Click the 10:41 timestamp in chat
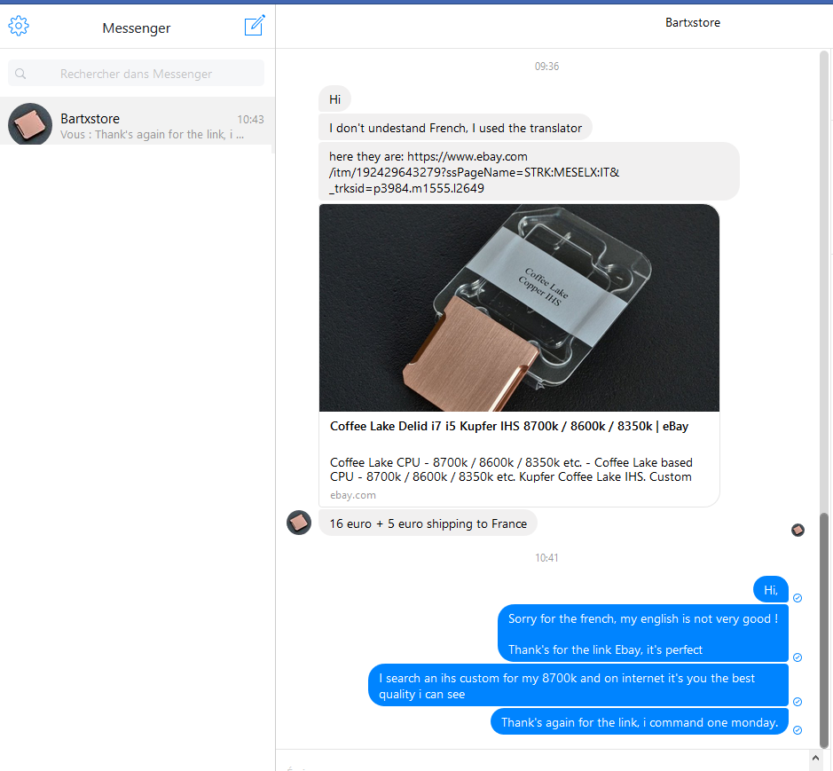This screenshot has height=771, width=833. tap(546, 557)
